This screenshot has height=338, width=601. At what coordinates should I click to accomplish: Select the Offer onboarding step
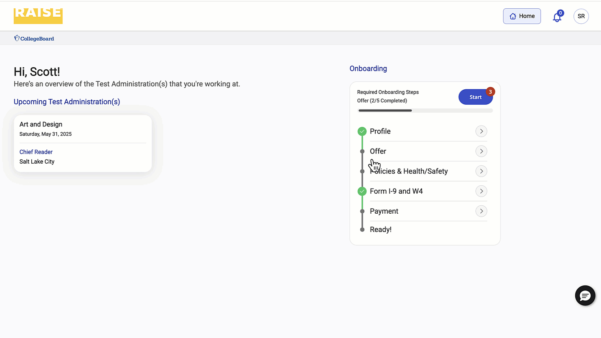(x=378, y=151)
